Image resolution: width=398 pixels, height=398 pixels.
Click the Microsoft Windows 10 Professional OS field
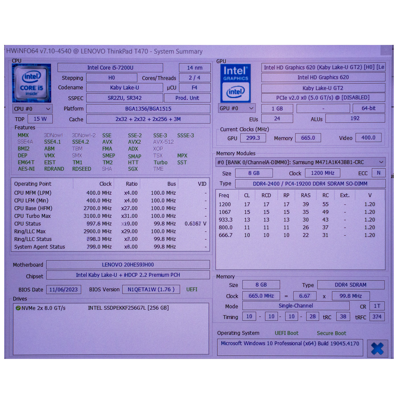(290, 347)
